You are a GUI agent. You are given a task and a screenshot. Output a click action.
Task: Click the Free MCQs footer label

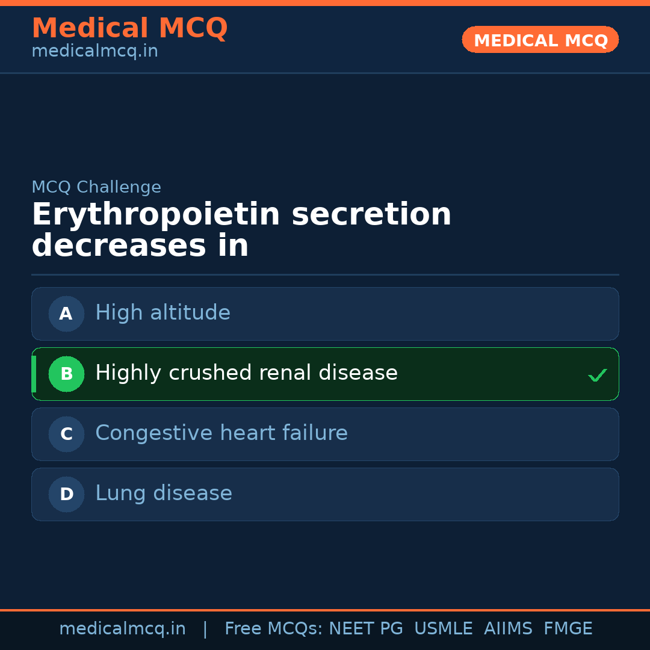point(274,629)
